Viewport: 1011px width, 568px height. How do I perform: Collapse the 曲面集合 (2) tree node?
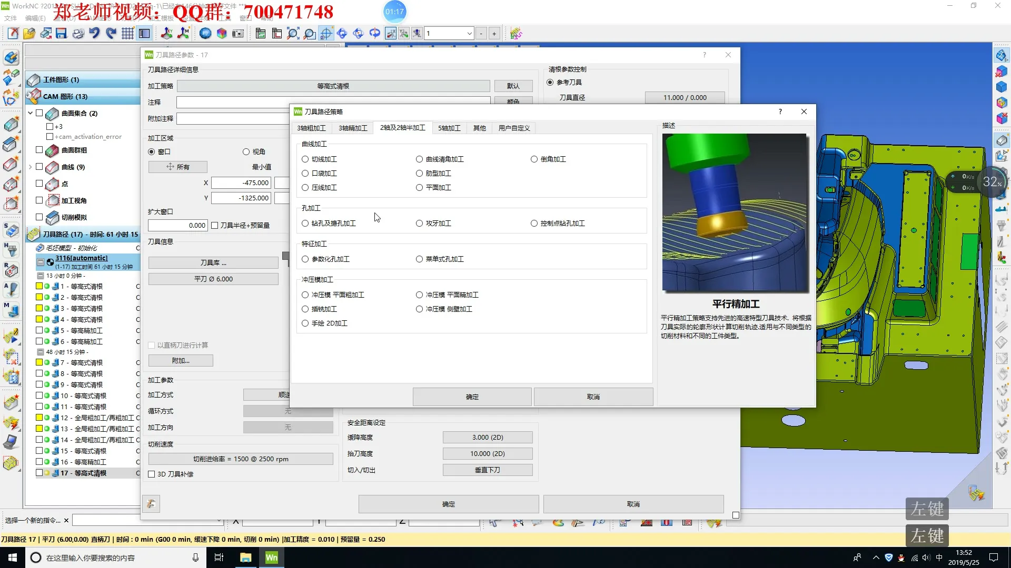(30, 113)
